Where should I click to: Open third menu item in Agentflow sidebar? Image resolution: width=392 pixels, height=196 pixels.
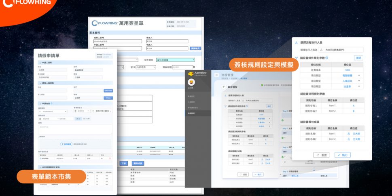coord(193,107)
